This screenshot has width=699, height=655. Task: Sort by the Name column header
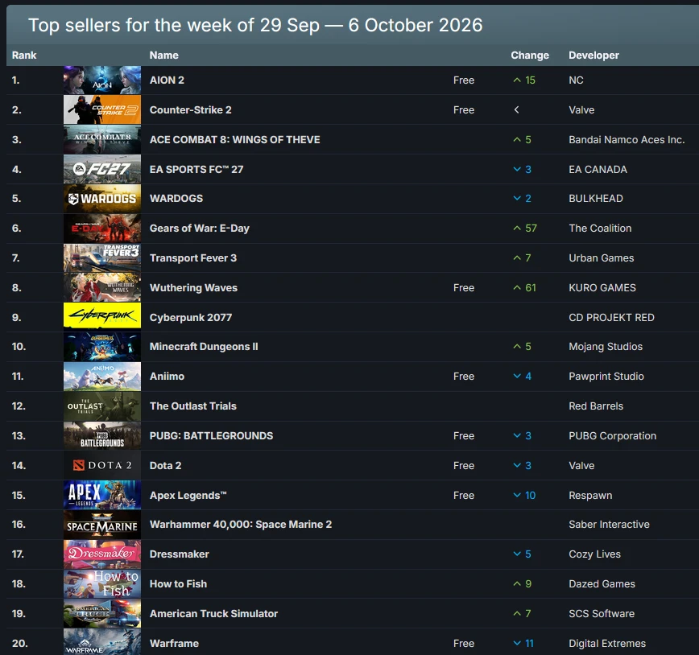coord(164,56)
